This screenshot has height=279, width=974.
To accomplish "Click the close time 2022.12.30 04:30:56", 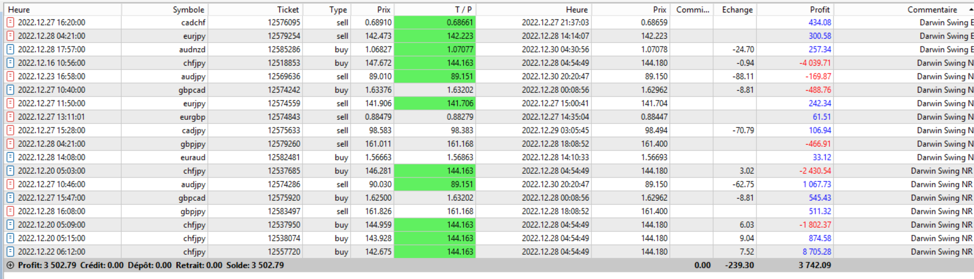I will click(555, 50).
